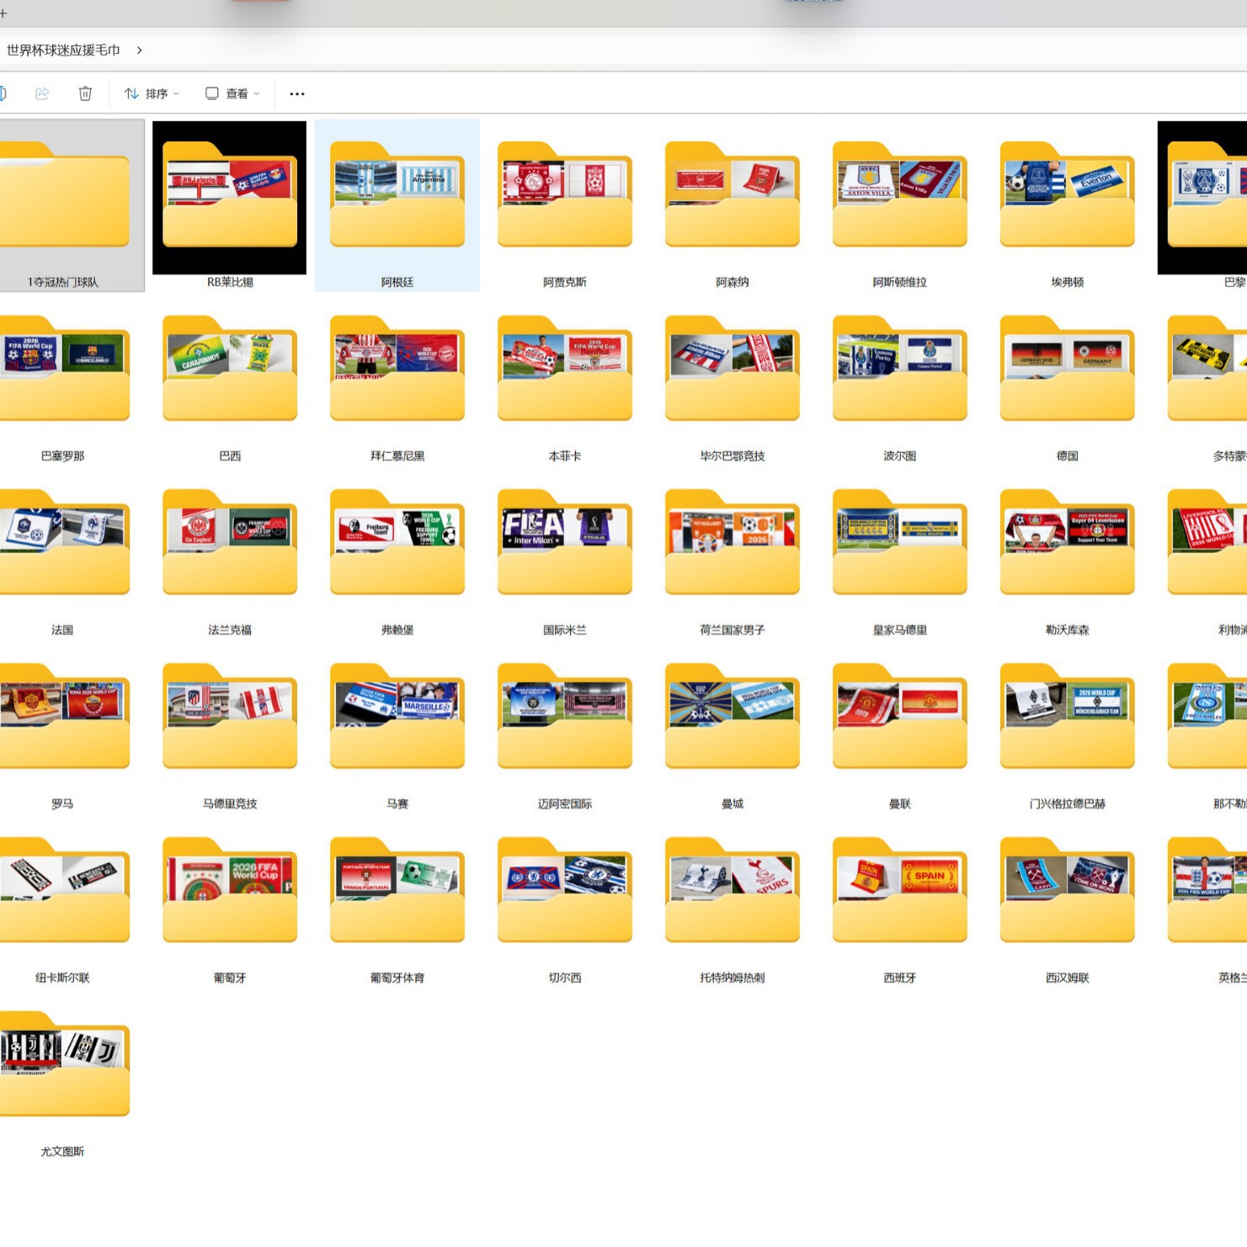This screenshot has height=1247, width=1247.
Task: Click the 巴西 folder name label
Action: 230,456
